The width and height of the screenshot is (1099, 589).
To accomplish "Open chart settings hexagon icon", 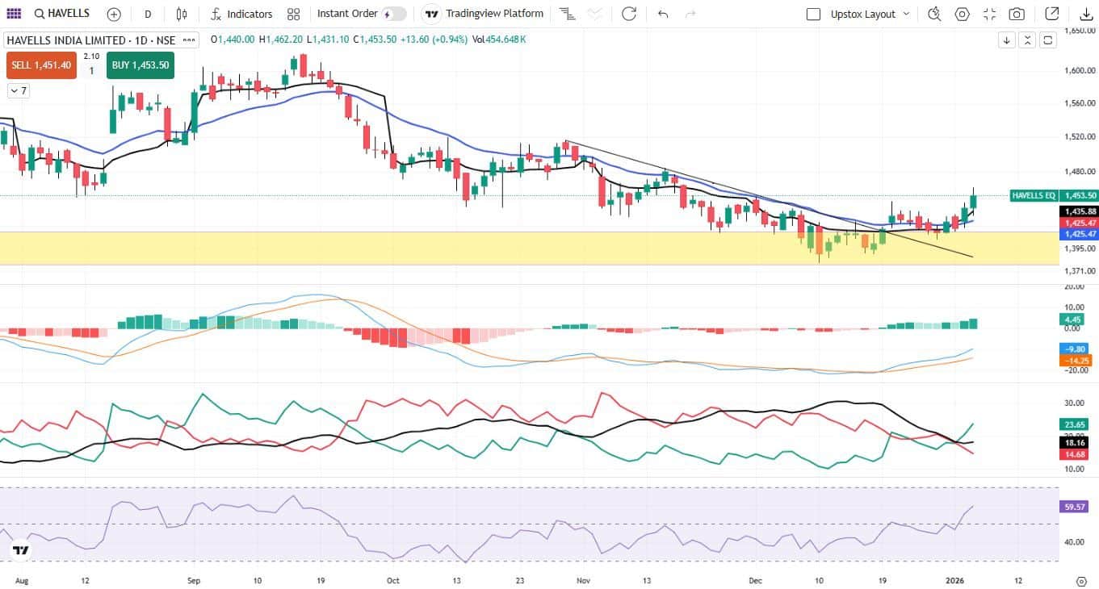I will pyautogui.click(x=962, y=14).
